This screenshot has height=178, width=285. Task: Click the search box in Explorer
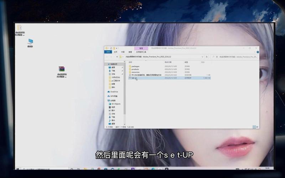pos(235,57)
